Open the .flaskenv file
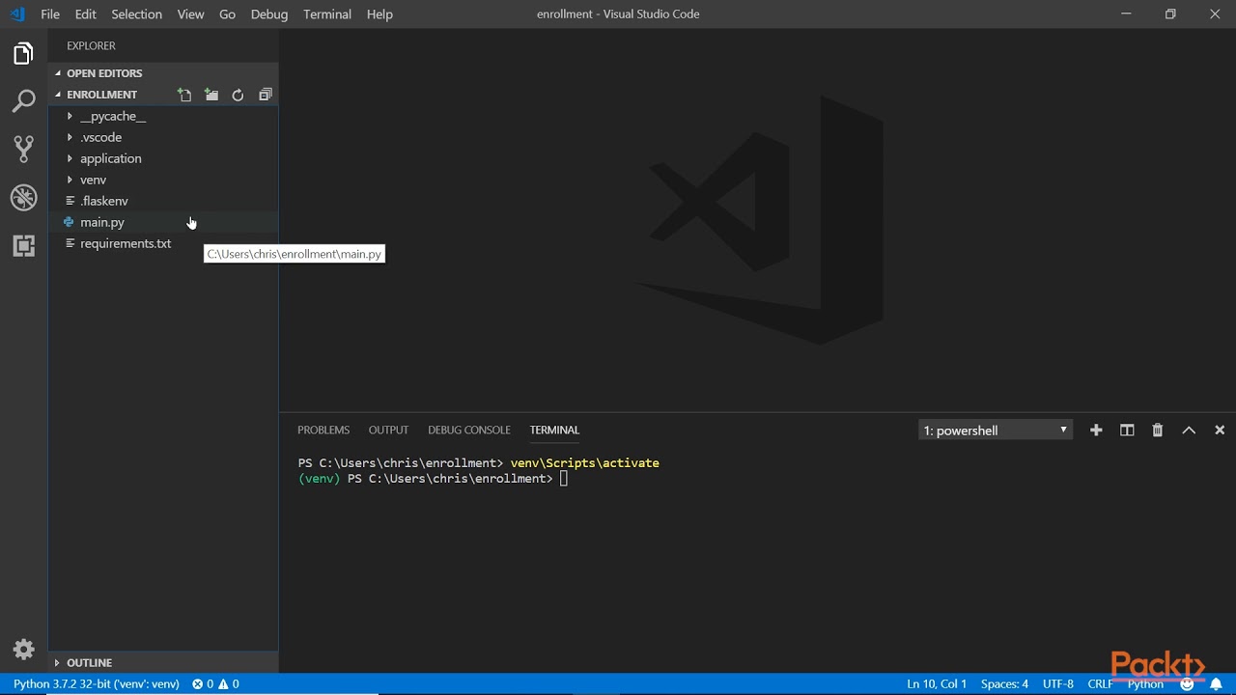 (104, 201)
